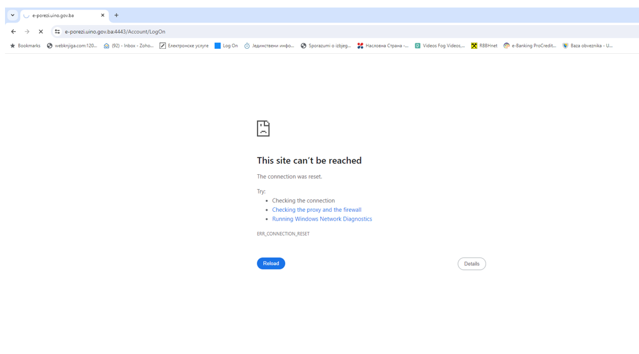The height and width of the screenshot is (354, 639).
Task: Open the Bookmarks star bookmark
Action: coord(25,46)
